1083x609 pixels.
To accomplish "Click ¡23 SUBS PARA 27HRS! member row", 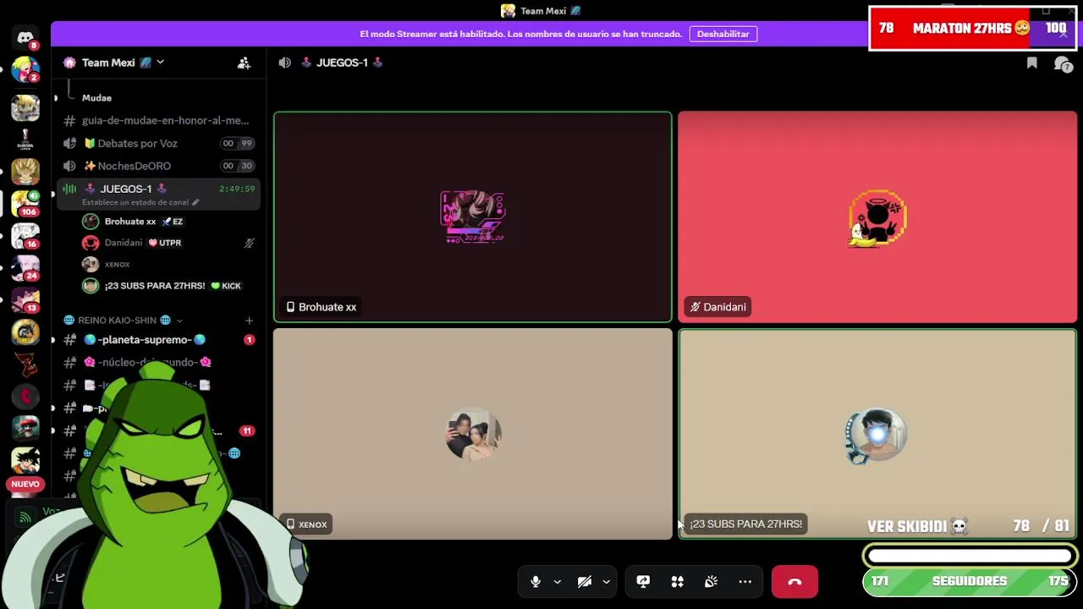I will (168, 286).
